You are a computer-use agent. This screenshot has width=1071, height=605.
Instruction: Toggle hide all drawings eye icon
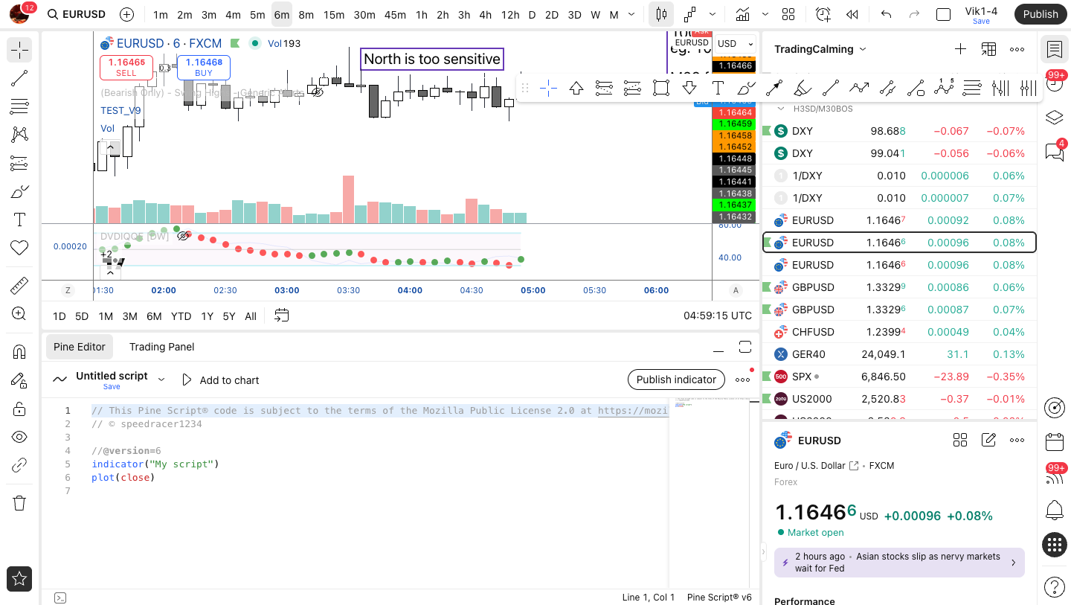point(19,437)
